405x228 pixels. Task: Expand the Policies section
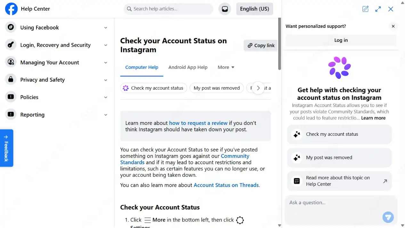tap(106, 97)
